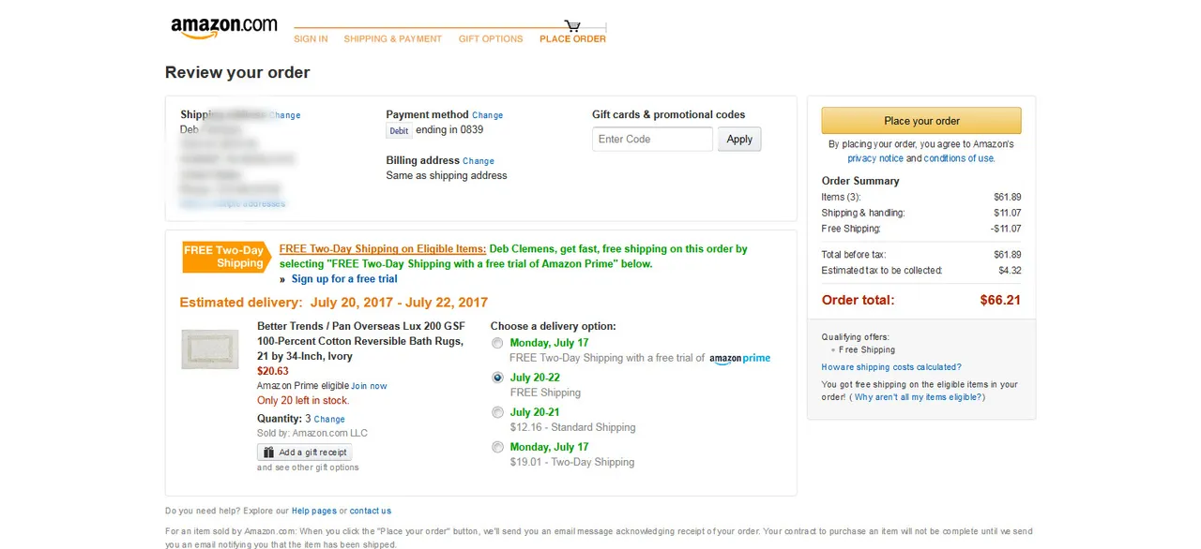This screenshot has height=549, width=1201.
Task: Select July 20-22 FREE Shipping option
Action: point(497,378)
